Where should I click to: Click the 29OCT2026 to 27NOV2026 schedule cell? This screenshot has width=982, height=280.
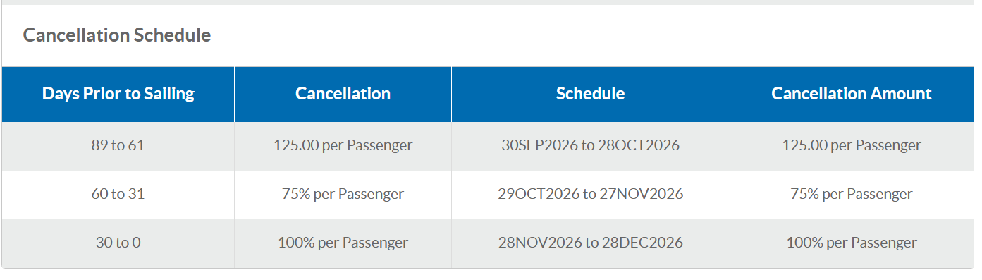tap(591, 194)
